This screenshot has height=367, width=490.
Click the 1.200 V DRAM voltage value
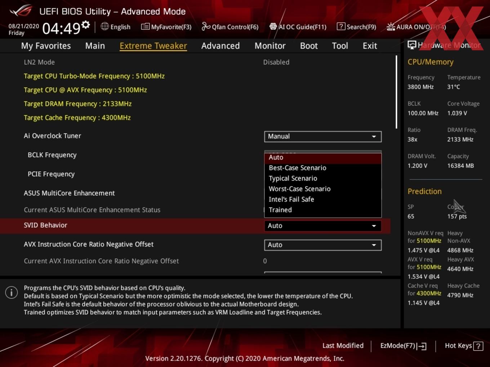click(x=417, y=166)
